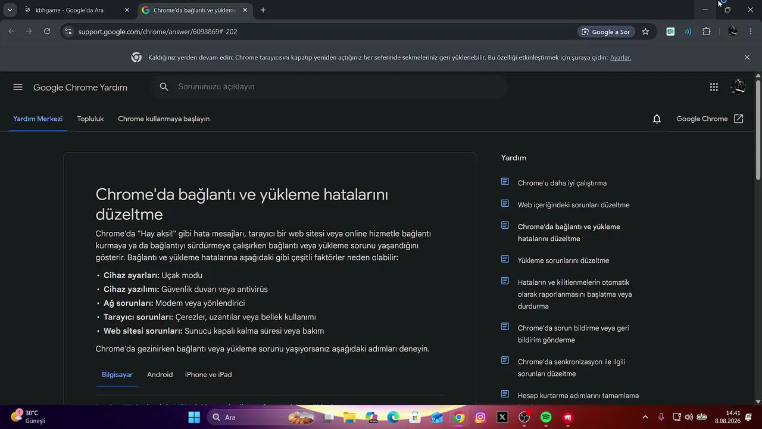Screen dimensions: 762x429
Task: Open Microsoft Store from the taskbar
Action: (415, 417)
